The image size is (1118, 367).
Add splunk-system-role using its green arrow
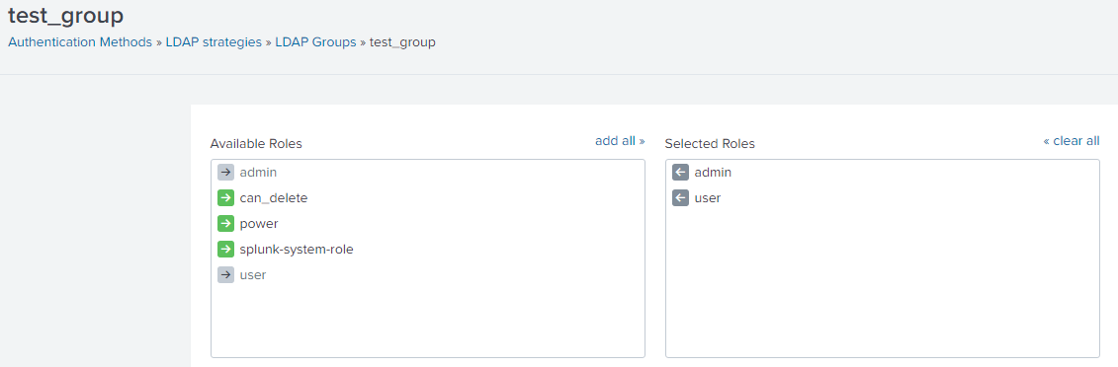(226, 249)
